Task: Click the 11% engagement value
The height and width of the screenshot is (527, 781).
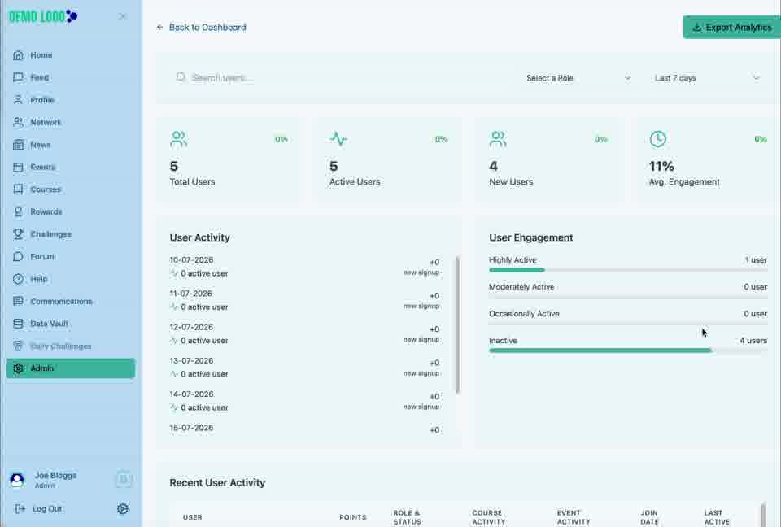Action: tap(661, 167)
